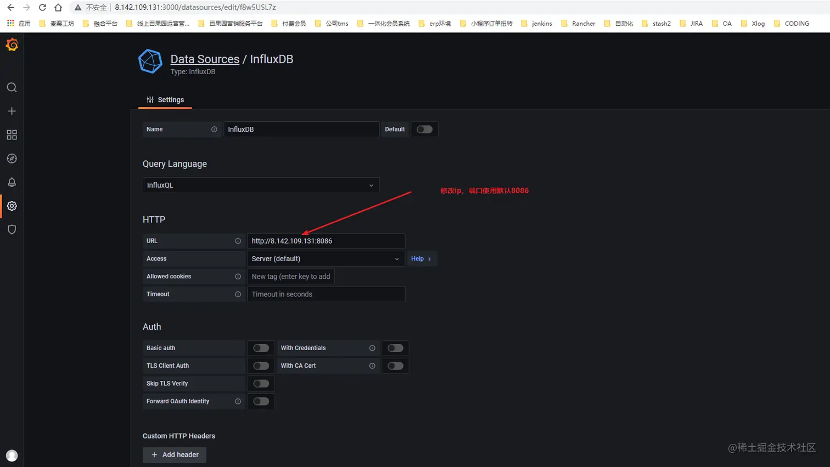Image resolution: width=830 pixels, height=467 pixels.
Task: Click the Data Sources breadcrumb link
Action: tap(204, 59)
